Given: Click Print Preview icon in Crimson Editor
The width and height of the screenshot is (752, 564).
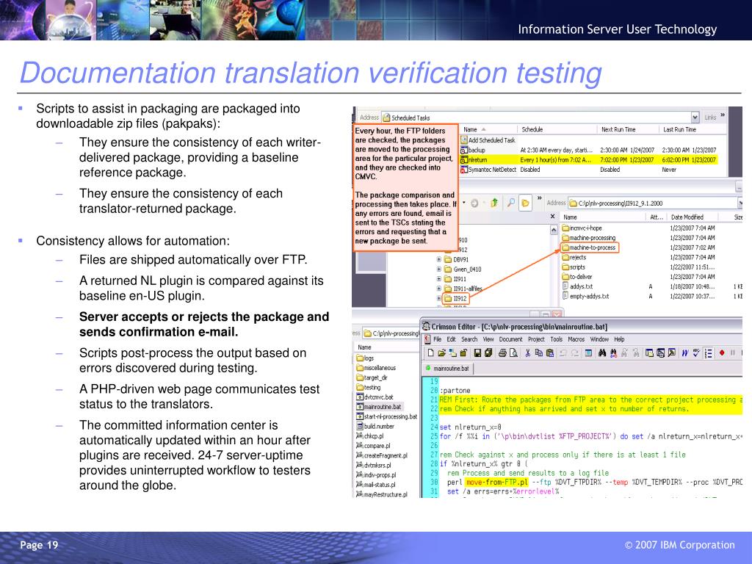Looking at the screenshot, I should tap(513, 353).
